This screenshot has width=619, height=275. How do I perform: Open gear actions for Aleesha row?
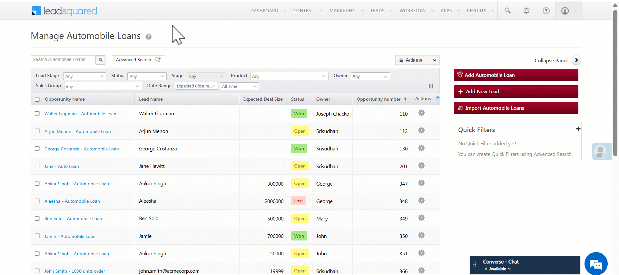click(x=421, y=200)
